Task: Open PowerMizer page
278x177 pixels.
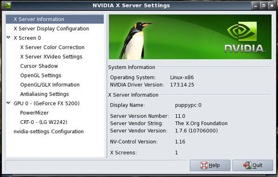Action: coord(34,113)
